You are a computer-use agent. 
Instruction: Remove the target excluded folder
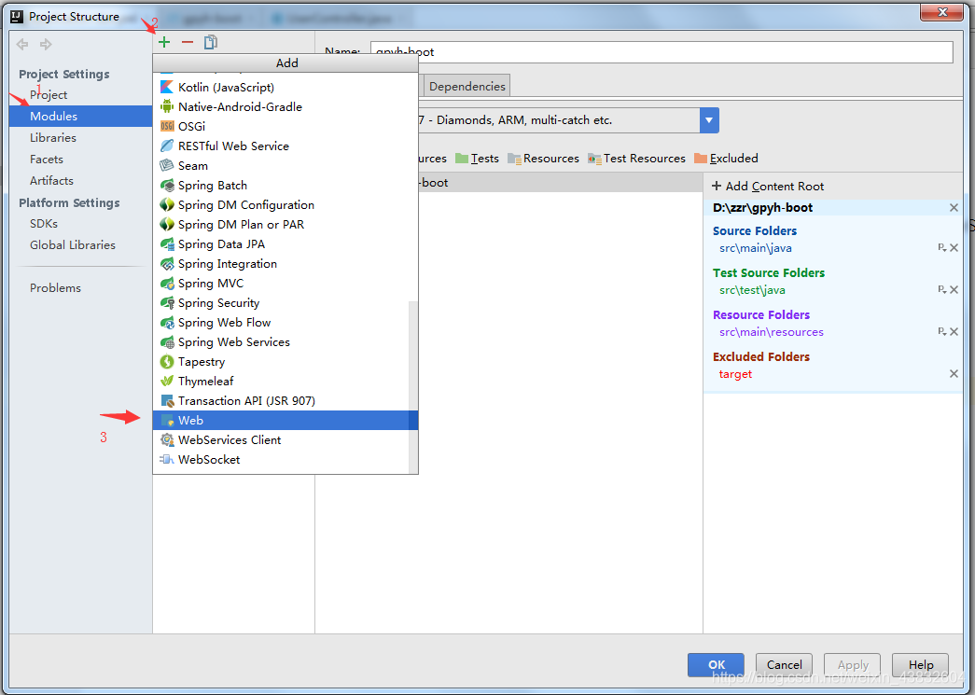click(954, 373)
